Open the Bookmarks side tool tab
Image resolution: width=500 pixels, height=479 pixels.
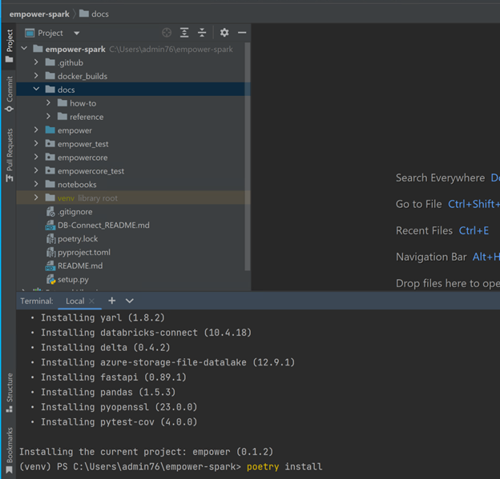(x=10, y=450)
